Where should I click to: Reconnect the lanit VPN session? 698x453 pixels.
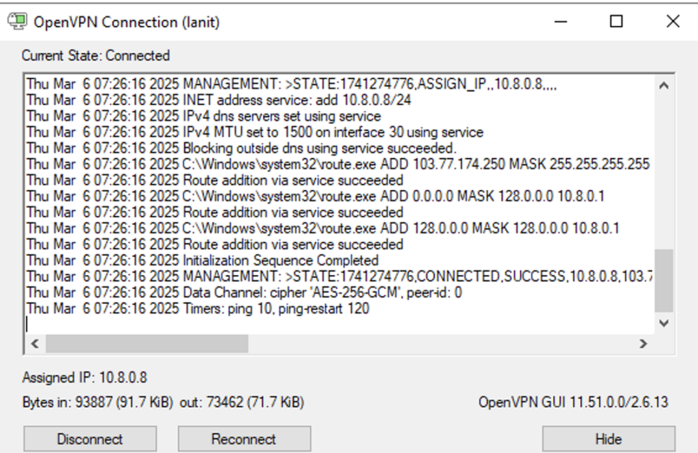(245, 439)
